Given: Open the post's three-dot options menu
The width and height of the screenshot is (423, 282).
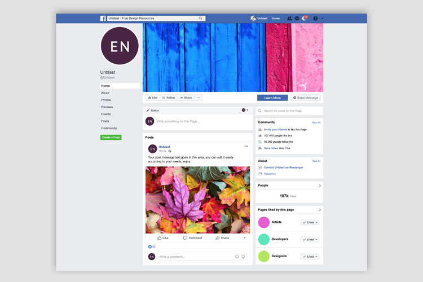Looking at the screenshot, I should [246, 146].
